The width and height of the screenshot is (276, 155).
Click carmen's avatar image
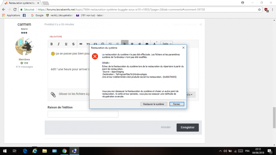pyautogui.click(x=24, y=46)
